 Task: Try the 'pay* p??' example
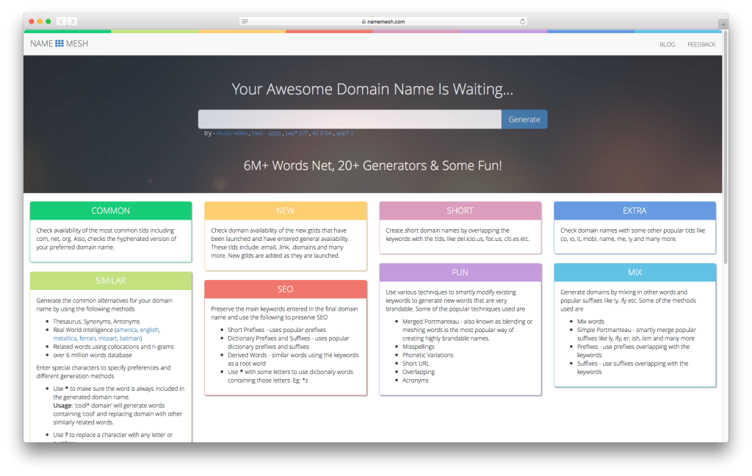pos(297,133)
